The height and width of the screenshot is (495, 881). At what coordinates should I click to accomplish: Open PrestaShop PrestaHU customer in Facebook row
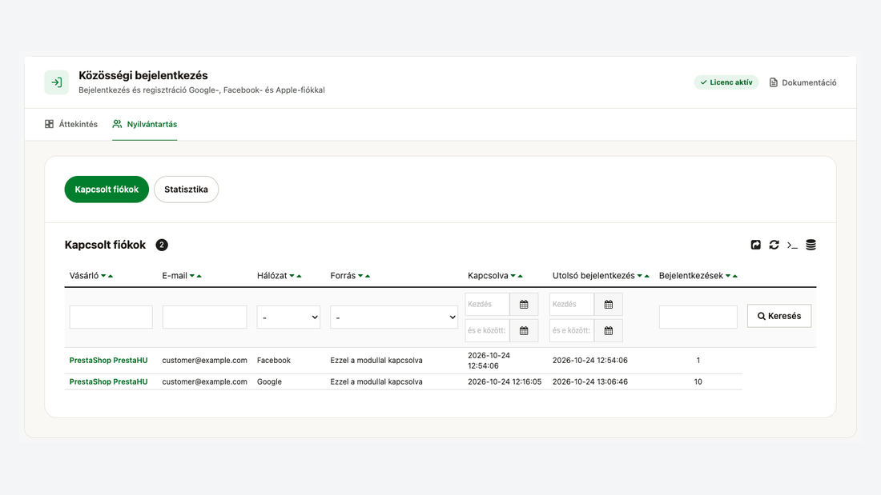[108, 361]
